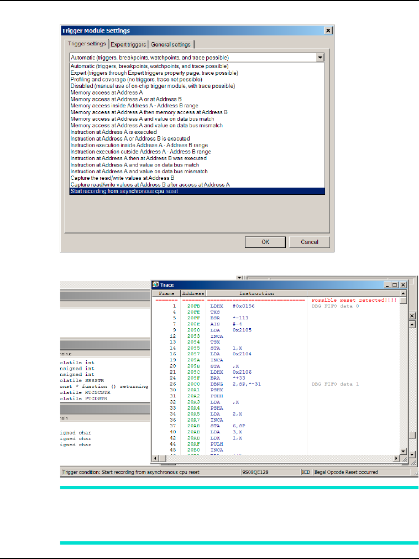The width and height of the screenshot is (419, 559).
Task: Click DBG FIFO data 0 entry
Action: [x=336, y=306]
